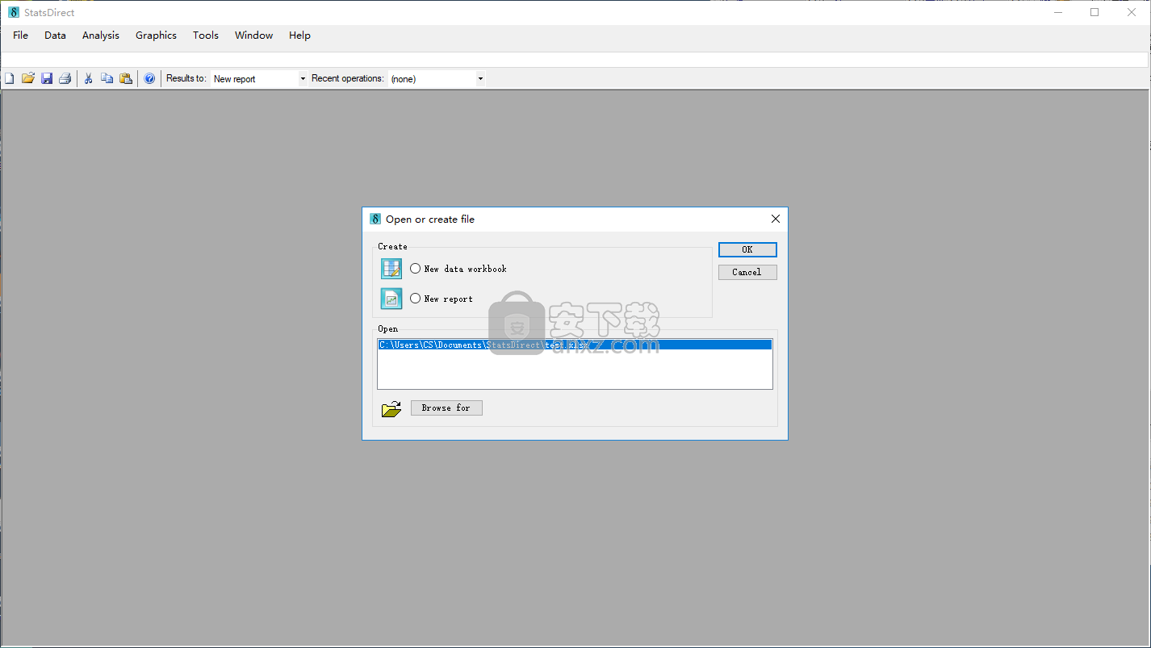
Task: Click the empty field below the menu bar
Action: (575, 60)
